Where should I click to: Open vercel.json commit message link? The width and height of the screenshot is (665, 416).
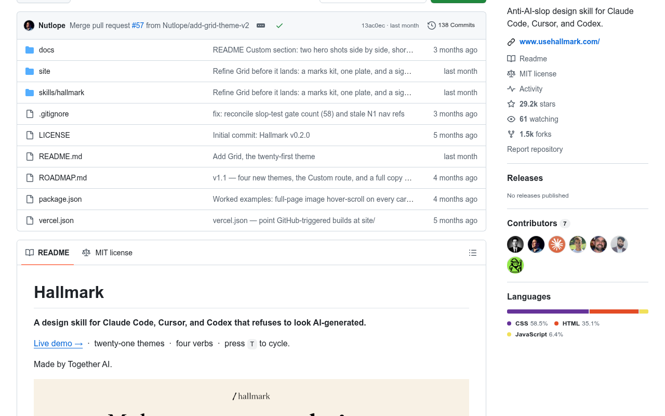(x=294, y=220)
